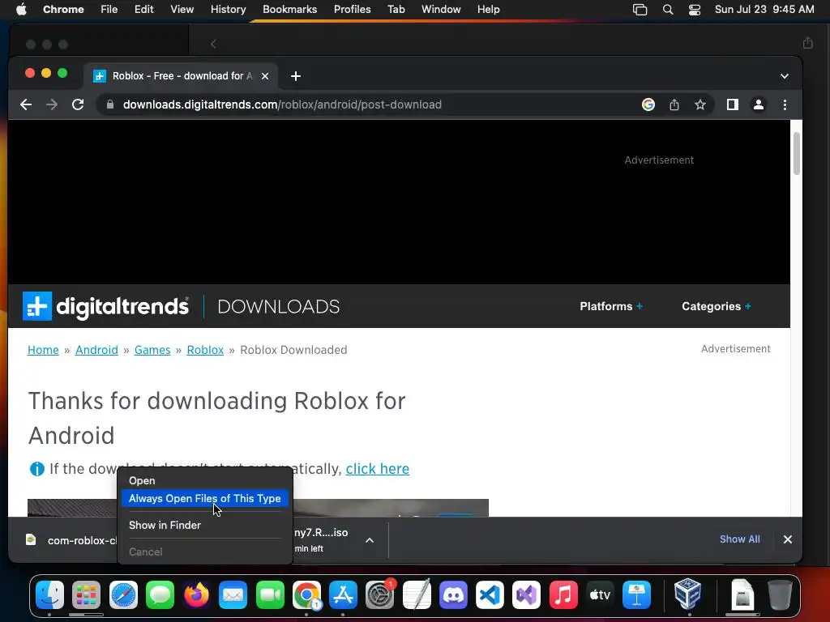The image size is (830, 622).
Task: Open System Settings from the Dock
Action: point(380,595)
